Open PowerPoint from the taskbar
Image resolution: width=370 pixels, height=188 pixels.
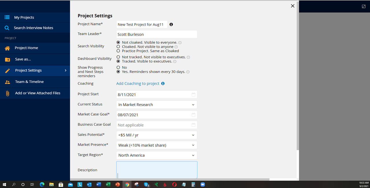[x=118, y=185]
